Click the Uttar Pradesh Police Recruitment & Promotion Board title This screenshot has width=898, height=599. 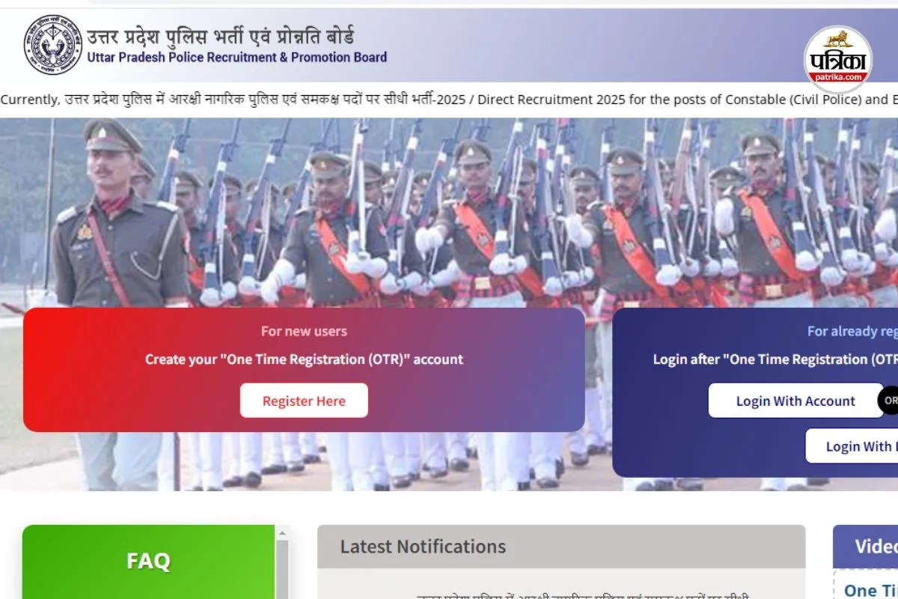(237, 57)
